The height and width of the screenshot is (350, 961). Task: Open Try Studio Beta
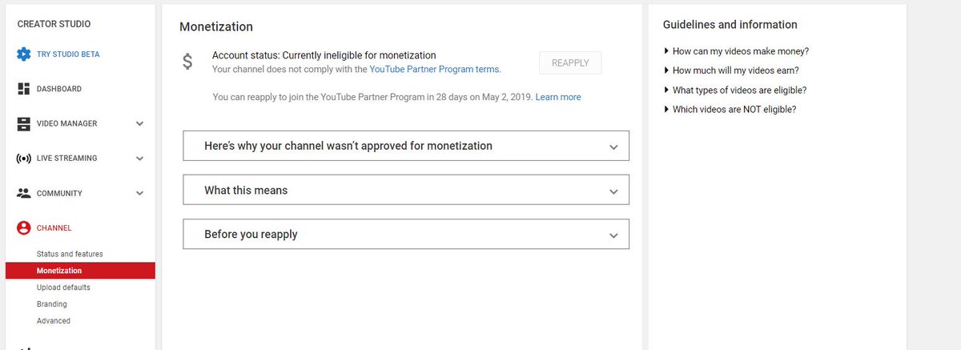[68, 54]
